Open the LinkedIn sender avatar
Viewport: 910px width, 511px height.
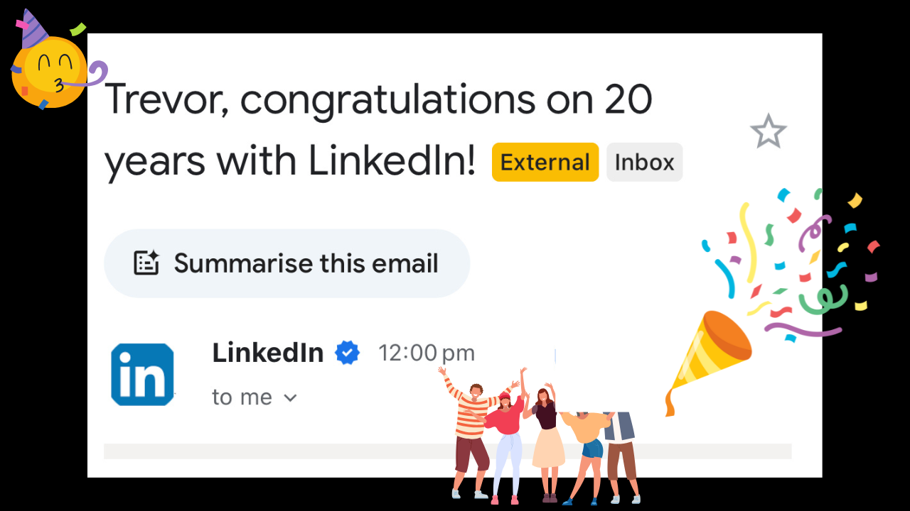tap(142, 375)
